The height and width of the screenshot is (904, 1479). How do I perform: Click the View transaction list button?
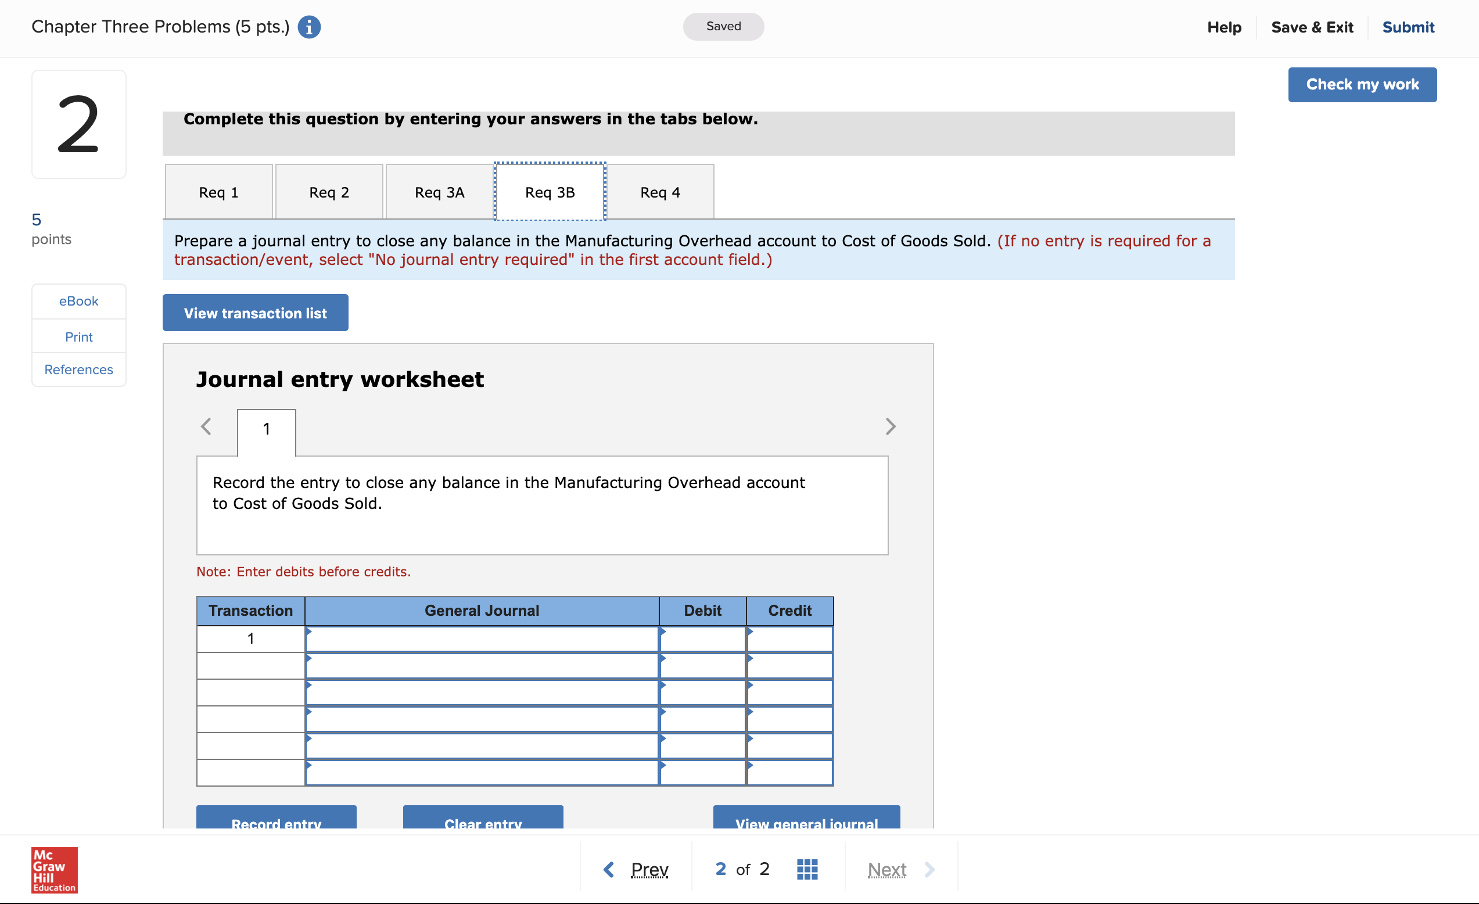point(255,312)
